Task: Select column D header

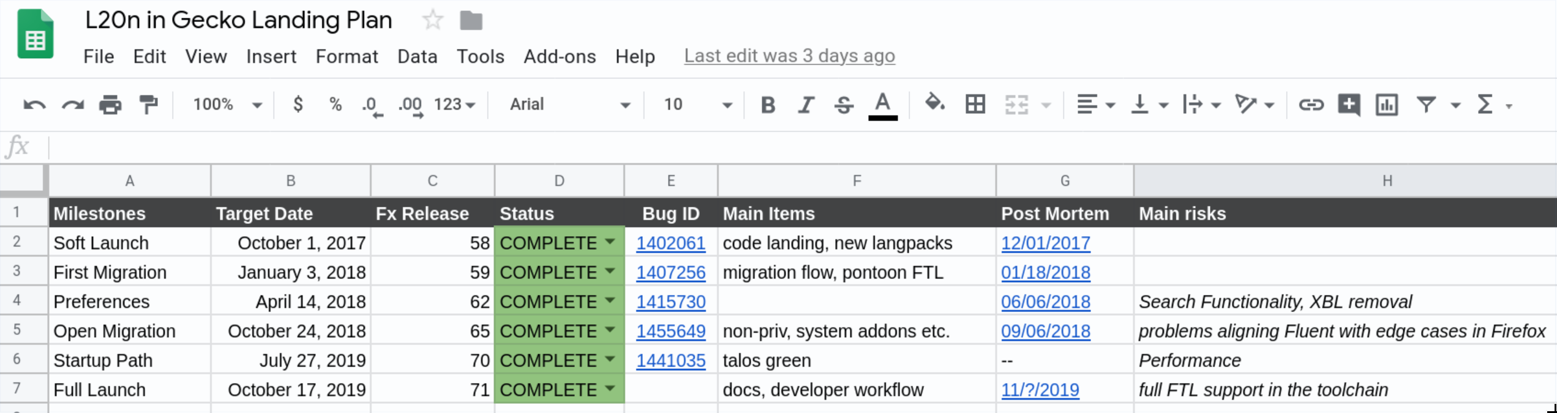Action: (x=559, y=181)
